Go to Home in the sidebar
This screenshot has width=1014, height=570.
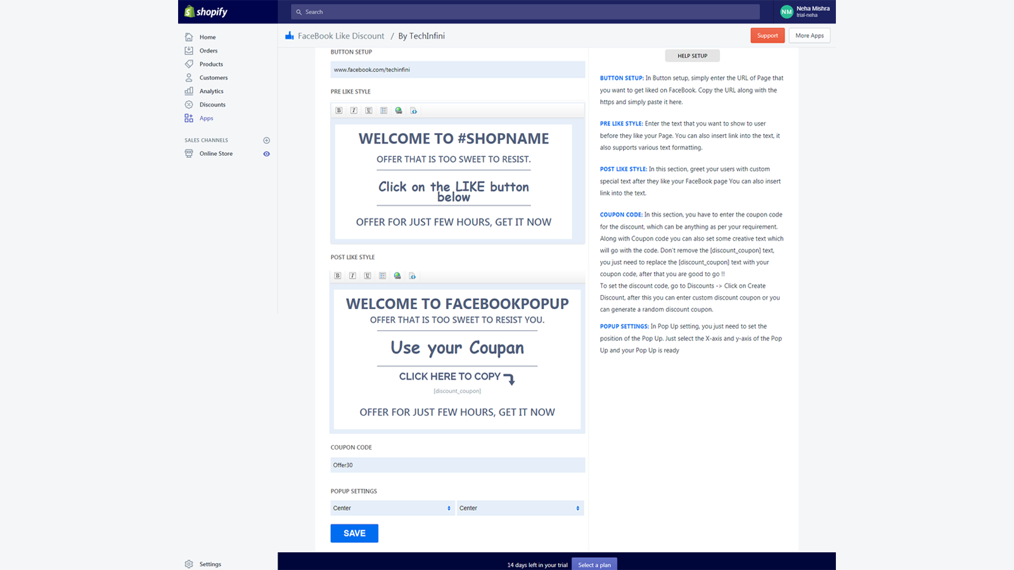(207, 37)
